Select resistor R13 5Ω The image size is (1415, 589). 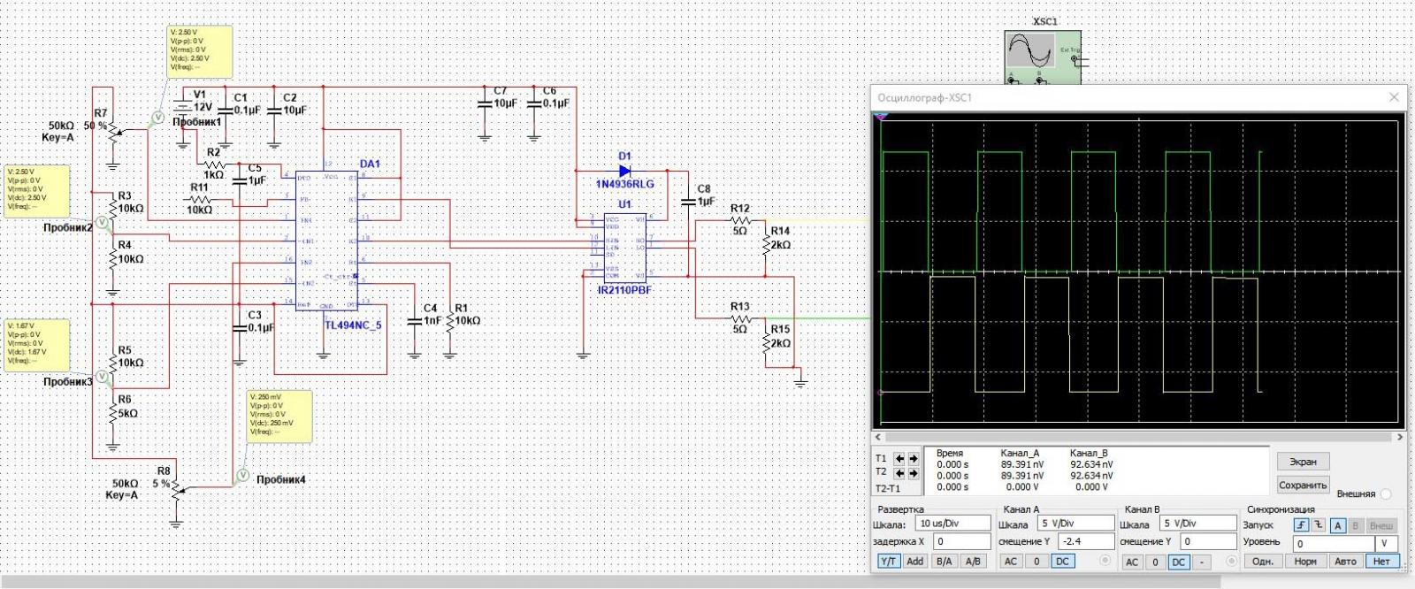point(740,318)
